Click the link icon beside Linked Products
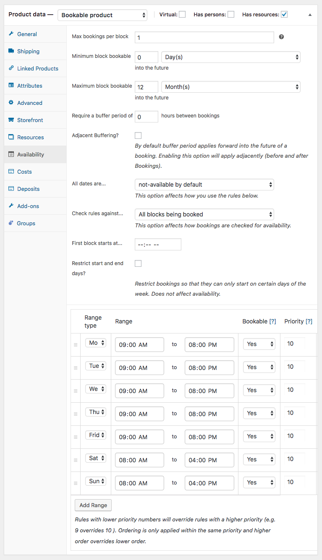322x560 pixels. coord(11,68)
